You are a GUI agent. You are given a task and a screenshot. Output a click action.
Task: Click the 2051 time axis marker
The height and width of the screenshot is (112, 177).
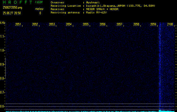18,24
